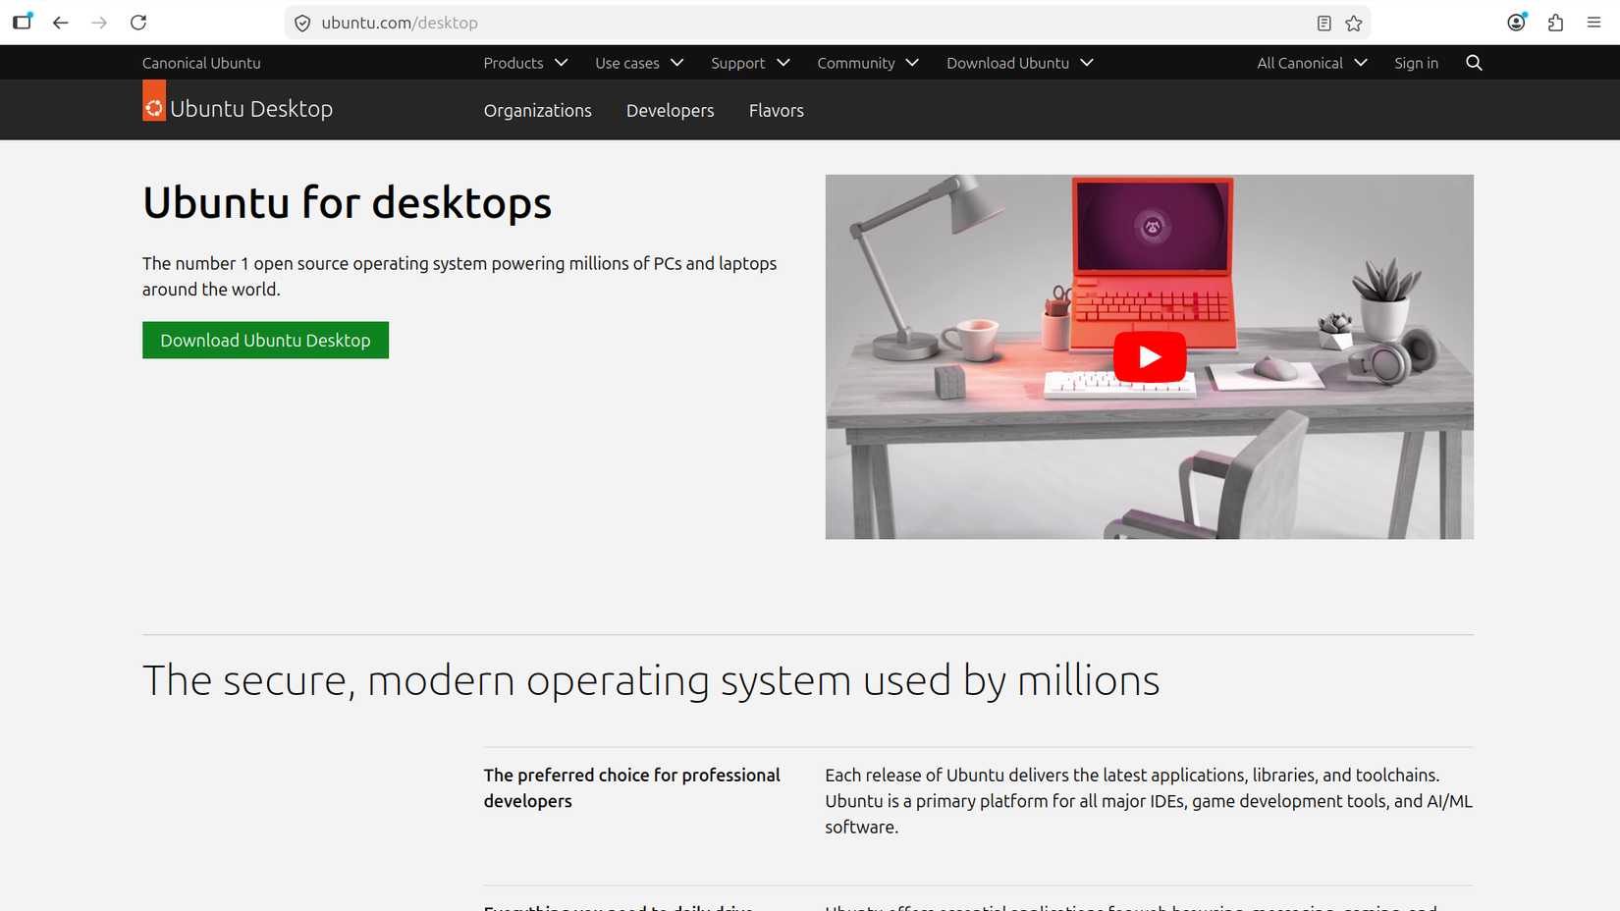Click the Ubuntu Desktop title link
This screenshot has height=911, width=1620.
[x=251, y=109]
